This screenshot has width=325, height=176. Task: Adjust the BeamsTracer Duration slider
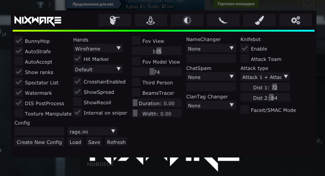click(157, 103)
